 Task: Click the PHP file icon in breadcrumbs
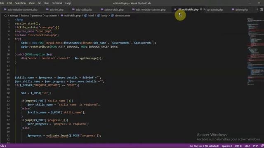click(62, 16)
